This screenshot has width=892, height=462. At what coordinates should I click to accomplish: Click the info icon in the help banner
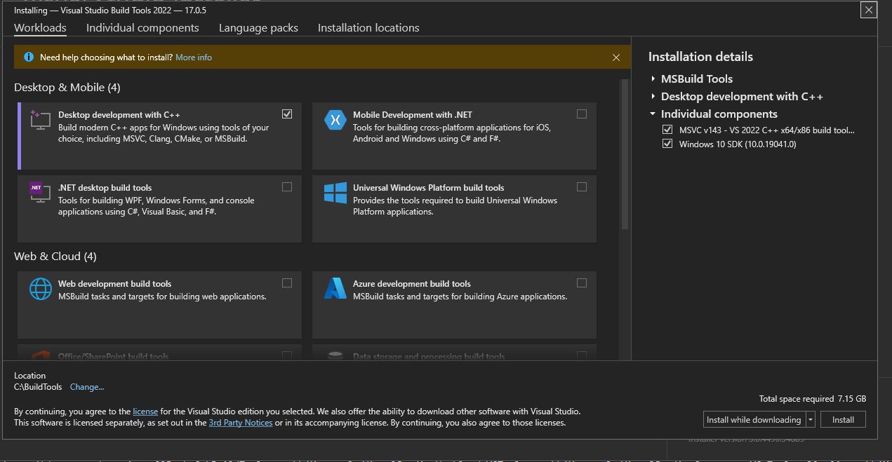click(29, 57)
